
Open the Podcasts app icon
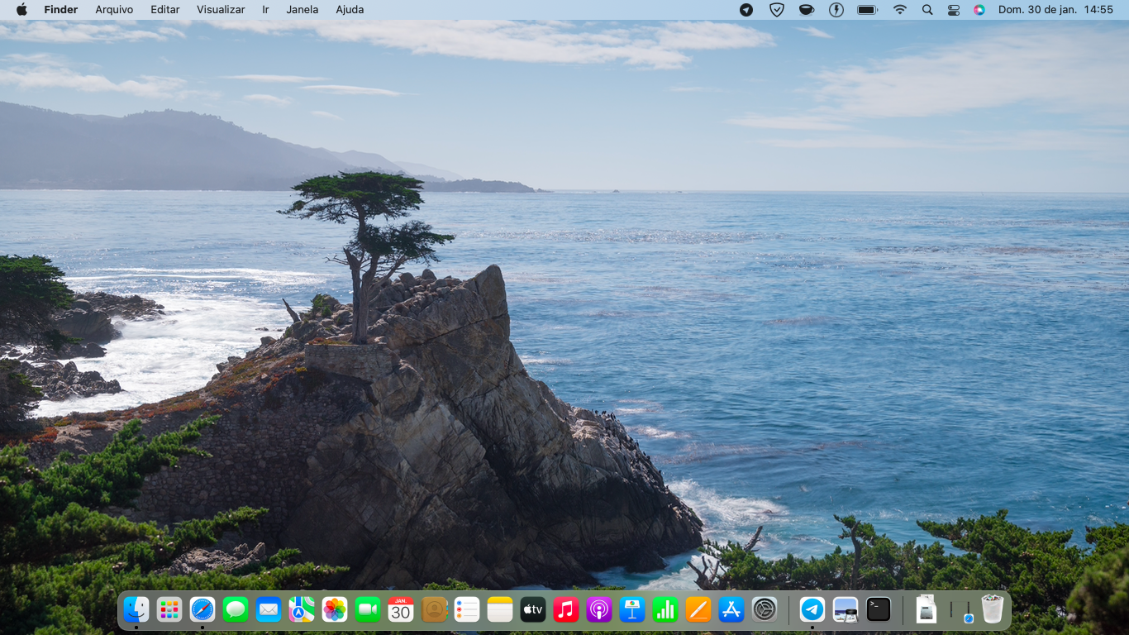click(599, 610)
